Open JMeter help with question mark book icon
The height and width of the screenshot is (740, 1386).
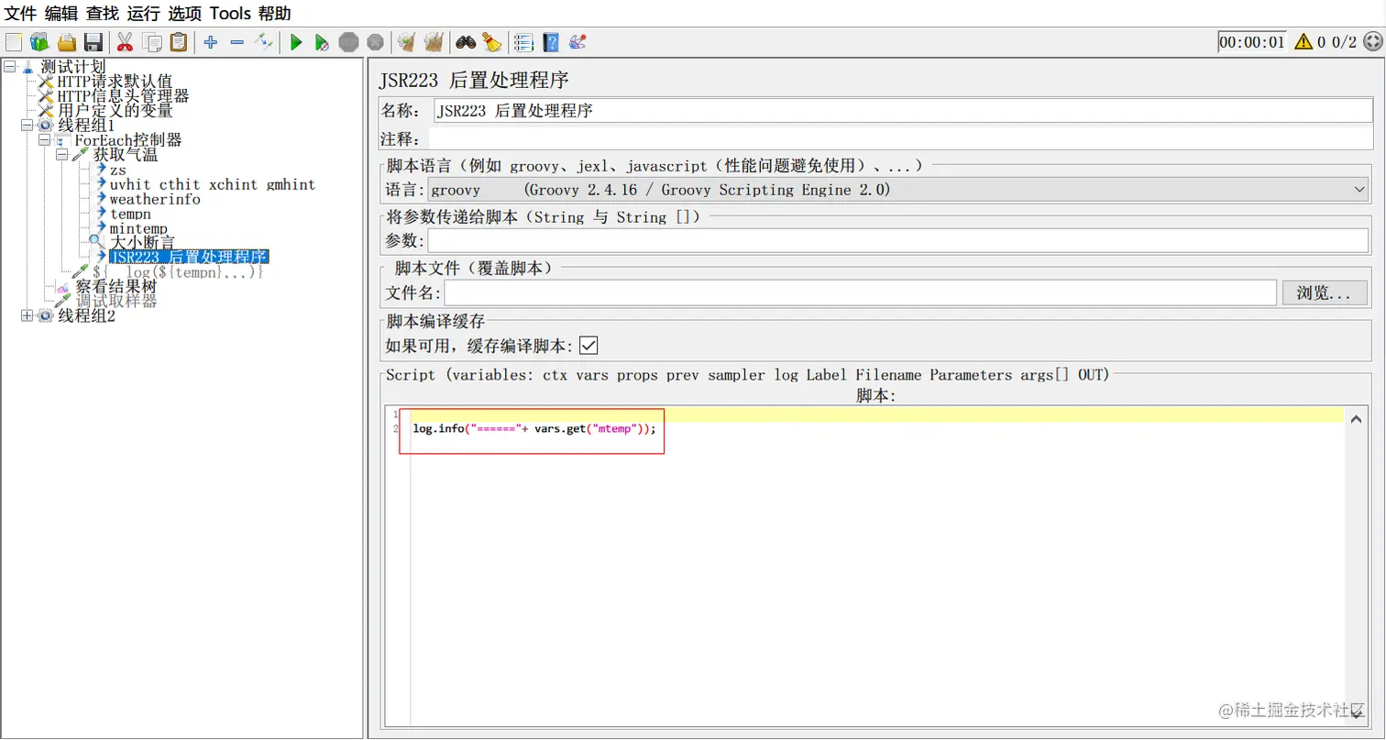[551, 41]
